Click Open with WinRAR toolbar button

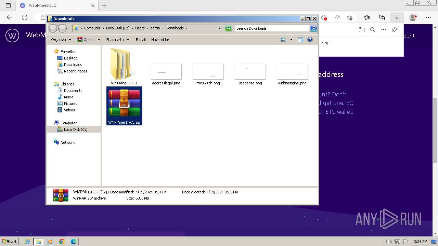[x=85, y=40]
